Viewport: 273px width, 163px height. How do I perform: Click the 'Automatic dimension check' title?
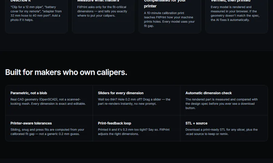pyautogui.click(x=209, y=93)
